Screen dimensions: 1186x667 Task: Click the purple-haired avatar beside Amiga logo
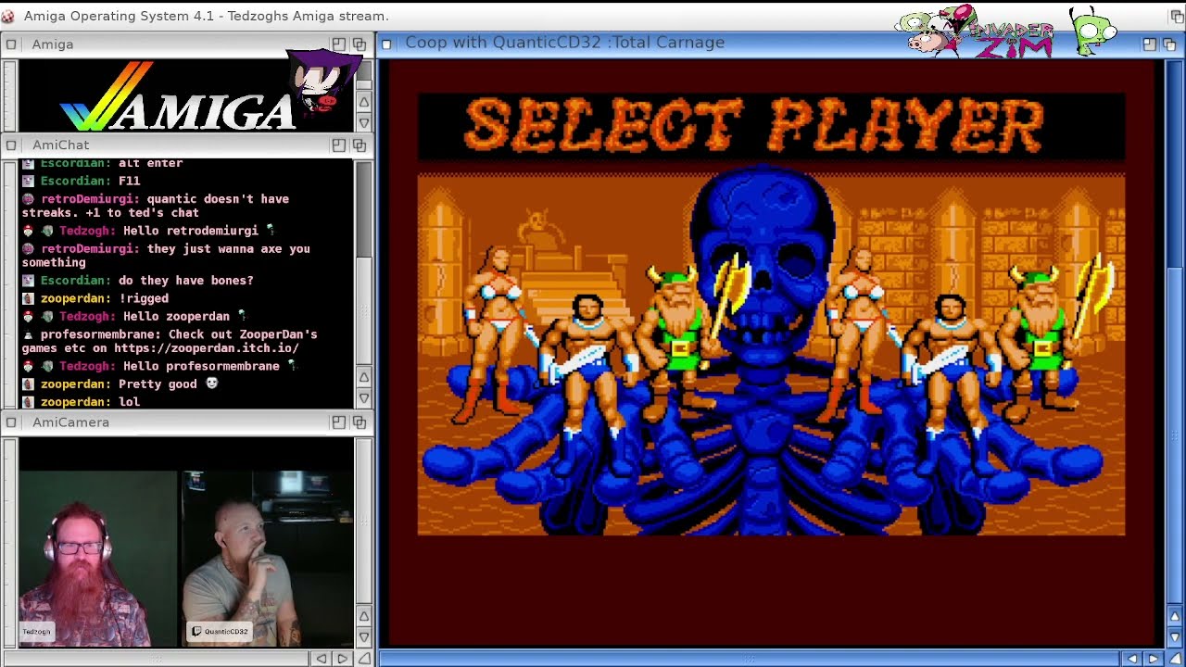322,81
